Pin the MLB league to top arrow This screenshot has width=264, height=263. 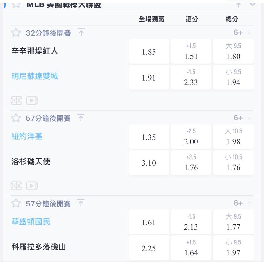coord(238,5)
